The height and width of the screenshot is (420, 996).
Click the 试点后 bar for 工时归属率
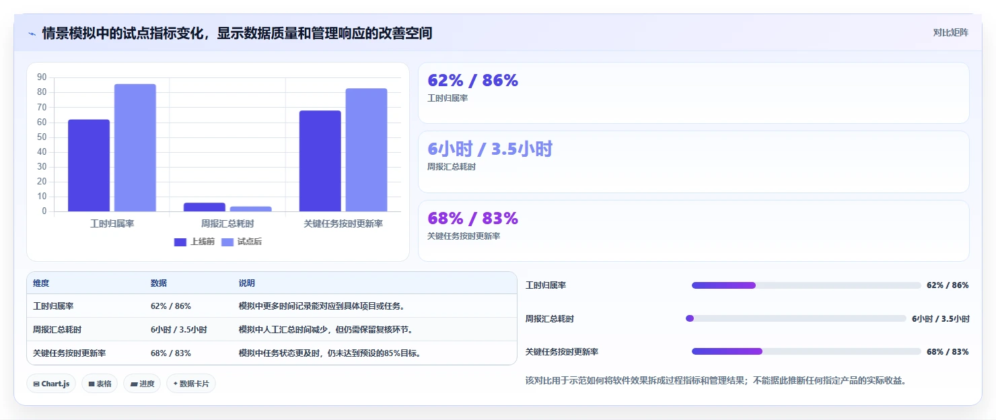135,148
